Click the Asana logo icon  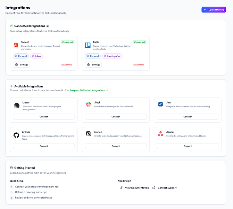160,134
